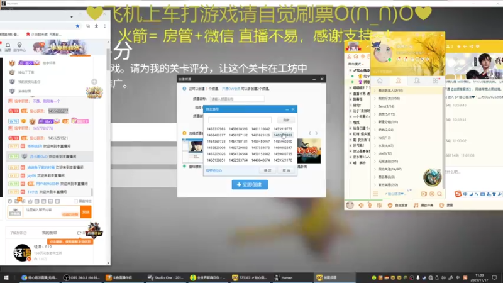Click the YY profile avatar
The height and width of the screenshot is (283, 503).
(382, 53)
